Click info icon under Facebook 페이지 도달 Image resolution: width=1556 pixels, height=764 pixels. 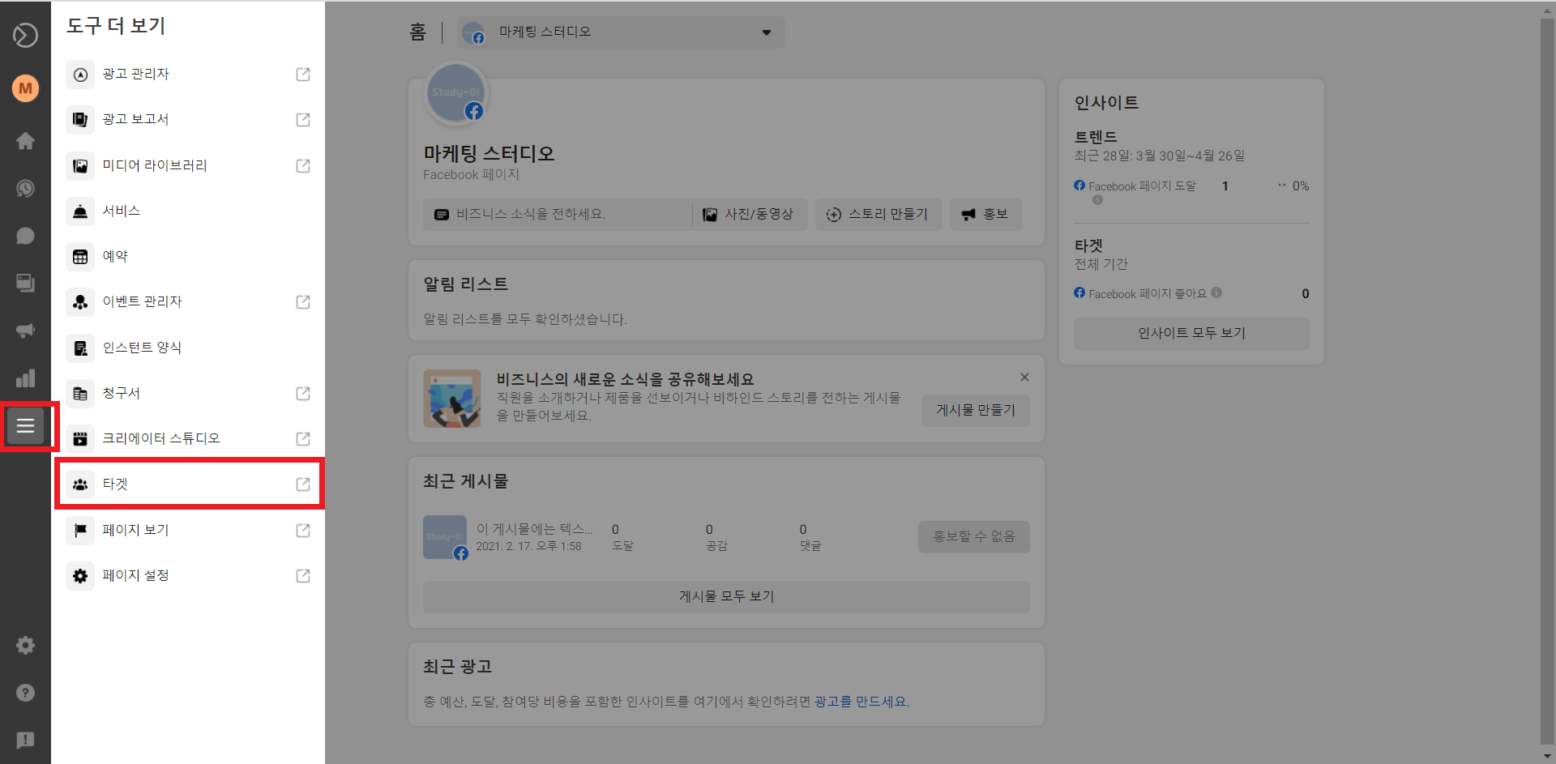coord(1097,200)
